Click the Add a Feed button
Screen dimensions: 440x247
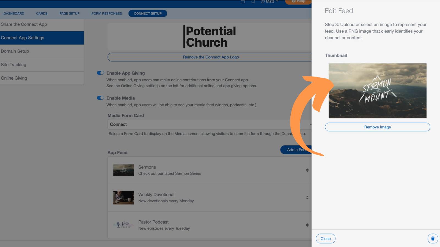pos(296,150)
